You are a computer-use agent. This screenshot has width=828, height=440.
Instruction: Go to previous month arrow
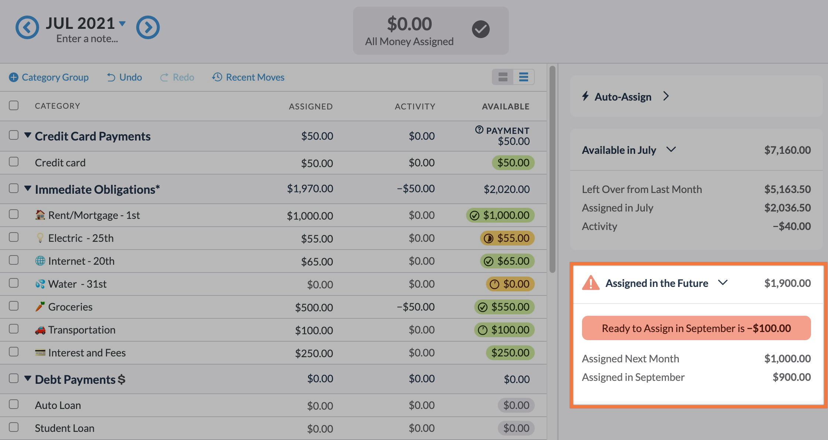coord(27,27)
